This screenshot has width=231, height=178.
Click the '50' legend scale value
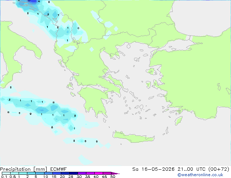[113, 177]
